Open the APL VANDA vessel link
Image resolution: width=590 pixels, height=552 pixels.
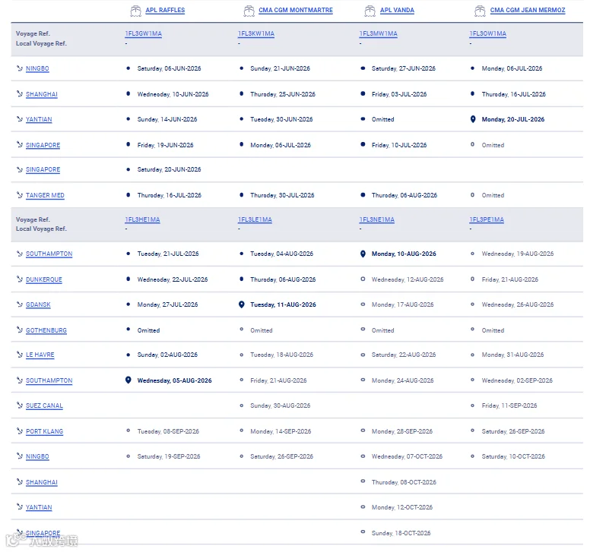[397, 10]
